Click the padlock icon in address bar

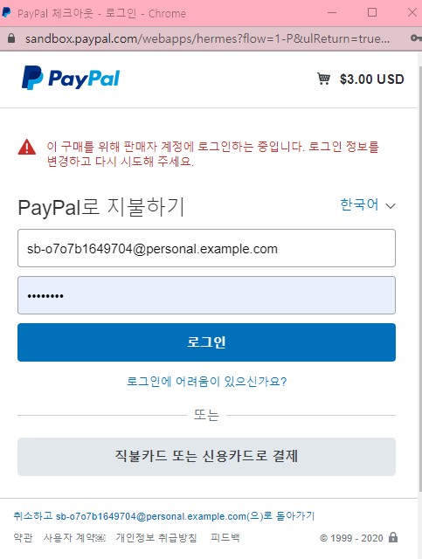pos(11,38)
